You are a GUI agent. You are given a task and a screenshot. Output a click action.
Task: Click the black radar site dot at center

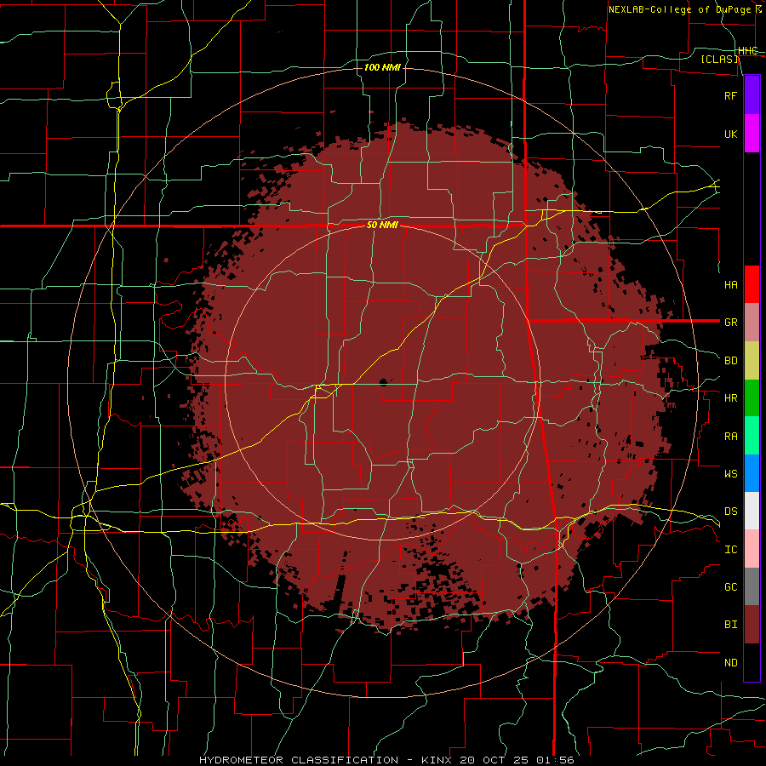383,382
